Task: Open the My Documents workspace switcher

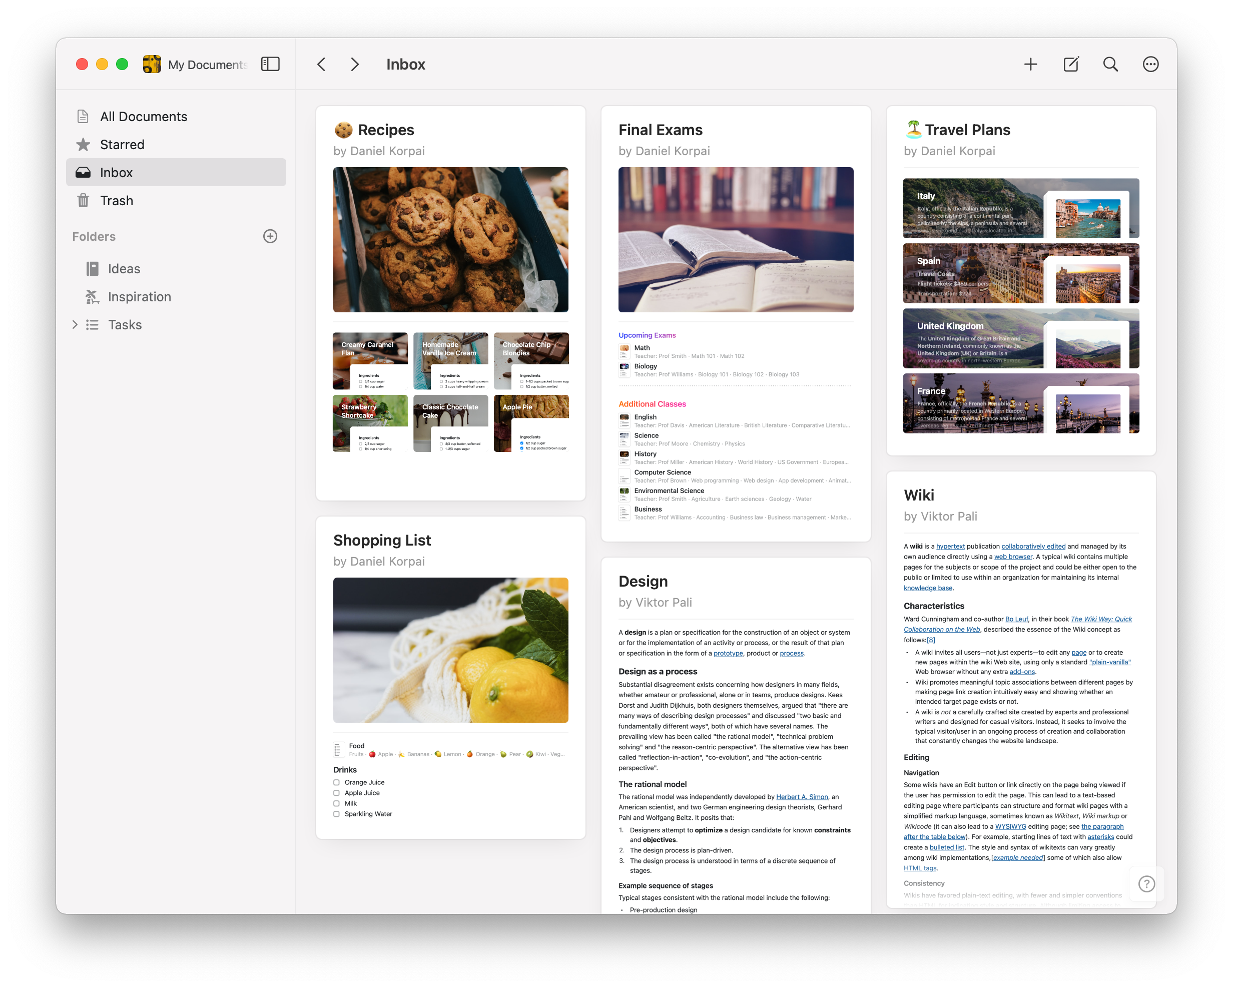Action: point(195,65)
